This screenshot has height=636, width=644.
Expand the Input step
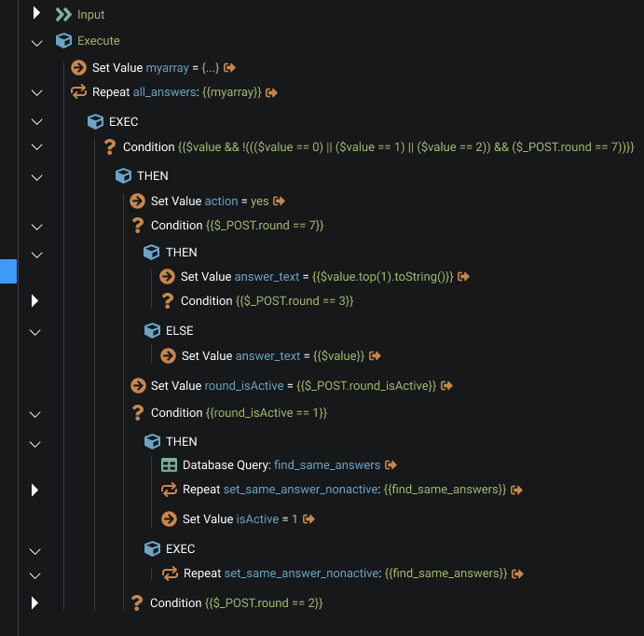(36, 13)
